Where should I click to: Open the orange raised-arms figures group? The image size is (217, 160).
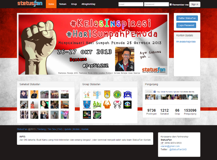[107, 104]
